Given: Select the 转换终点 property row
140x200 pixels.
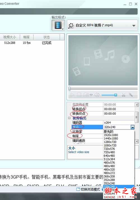Looking at the screenshot, I should pyautogui.click(x=87, y=114).
